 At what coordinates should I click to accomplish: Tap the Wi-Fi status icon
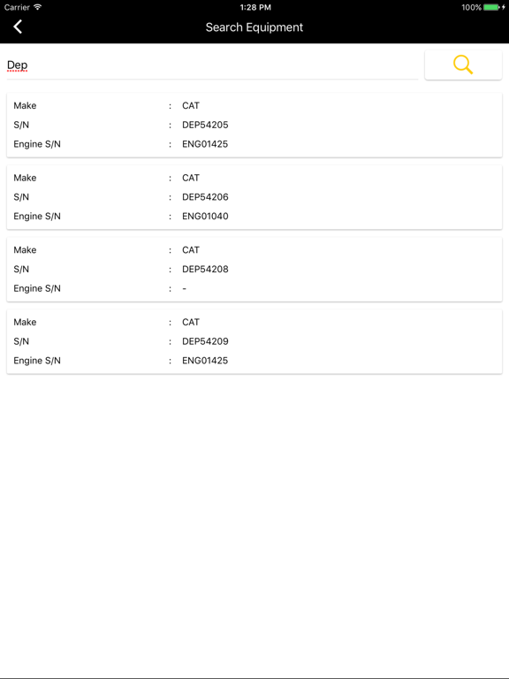click(x=38, y=7)
